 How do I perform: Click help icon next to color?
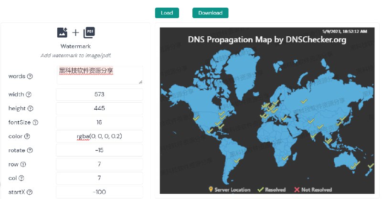[27, 136]
